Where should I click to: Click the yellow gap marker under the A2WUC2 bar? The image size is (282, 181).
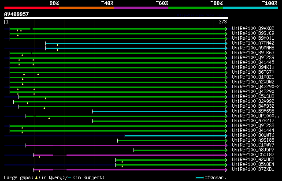coord(122,162)
